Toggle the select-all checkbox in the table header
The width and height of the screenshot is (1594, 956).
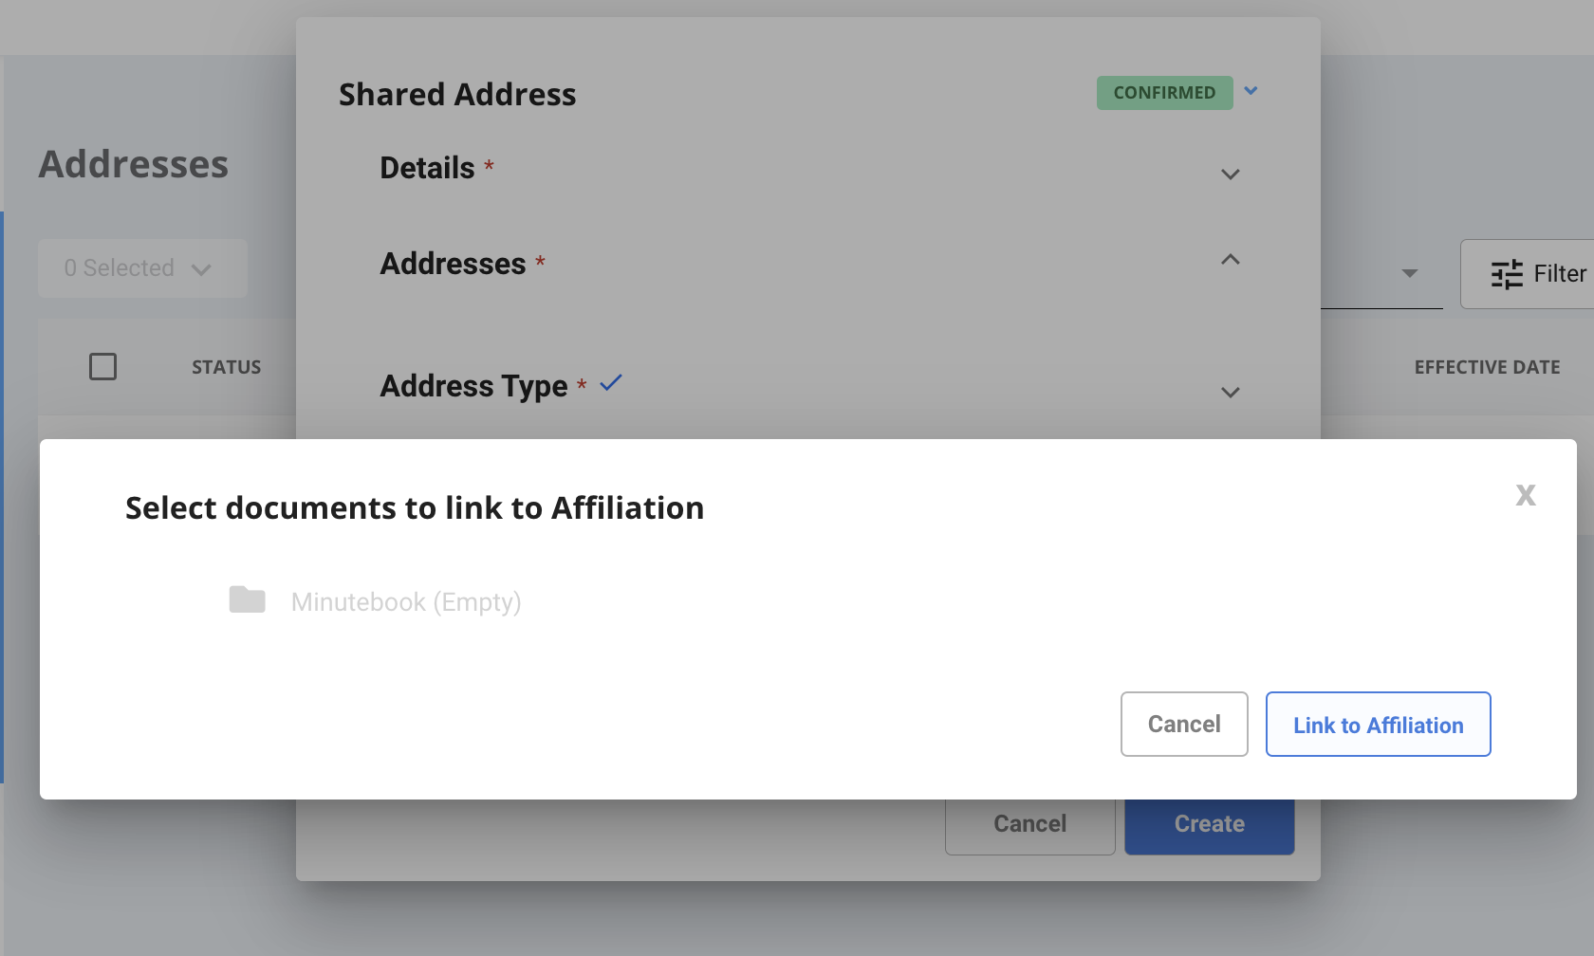102,366
